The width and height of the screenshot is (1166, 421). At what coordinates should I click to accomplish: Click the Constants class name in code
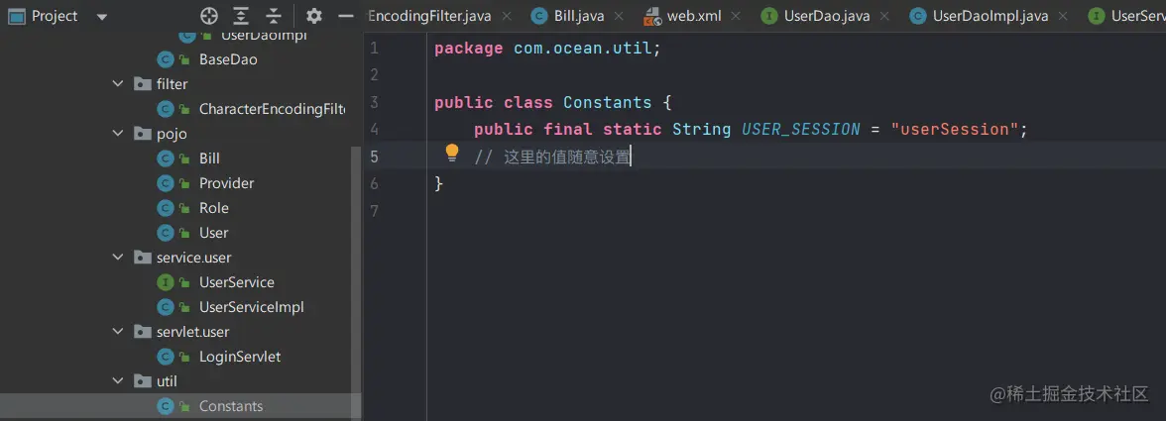point(607,102)
